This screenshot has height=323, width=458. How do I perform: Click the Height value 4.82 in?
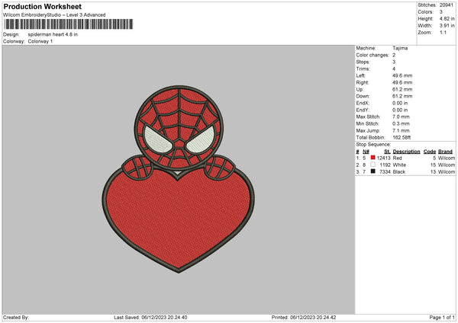(x=447, y=18)
